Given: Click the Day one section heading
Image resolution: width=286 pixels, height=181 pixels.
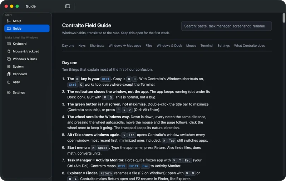Looking at the screenshot, I should [x=70, y=63].
